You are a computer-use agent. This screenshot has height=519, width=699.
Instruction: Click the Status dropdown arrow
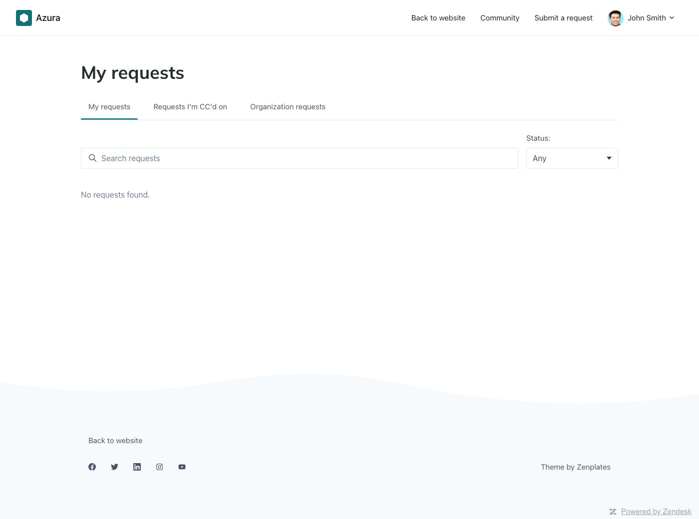tap(609, 158)
